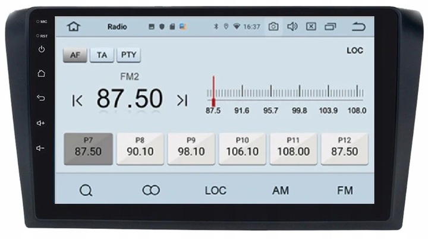The image size is (428, 239).
Task: Open recent apps windows icon
Action: [330, 27]
